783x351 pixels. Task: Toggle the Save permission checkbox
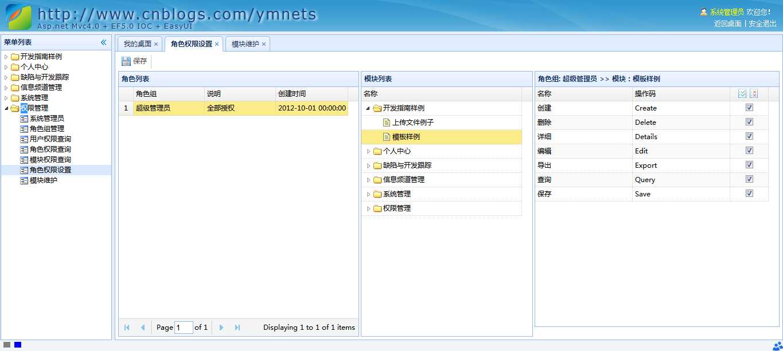(749, 193)
